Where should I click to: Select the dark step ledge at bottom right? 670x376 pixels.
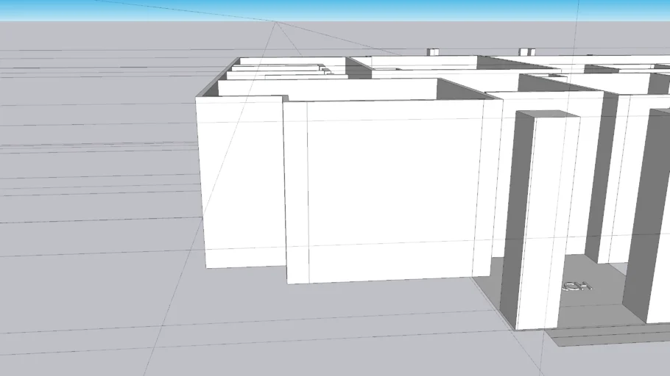coord(604,336)
